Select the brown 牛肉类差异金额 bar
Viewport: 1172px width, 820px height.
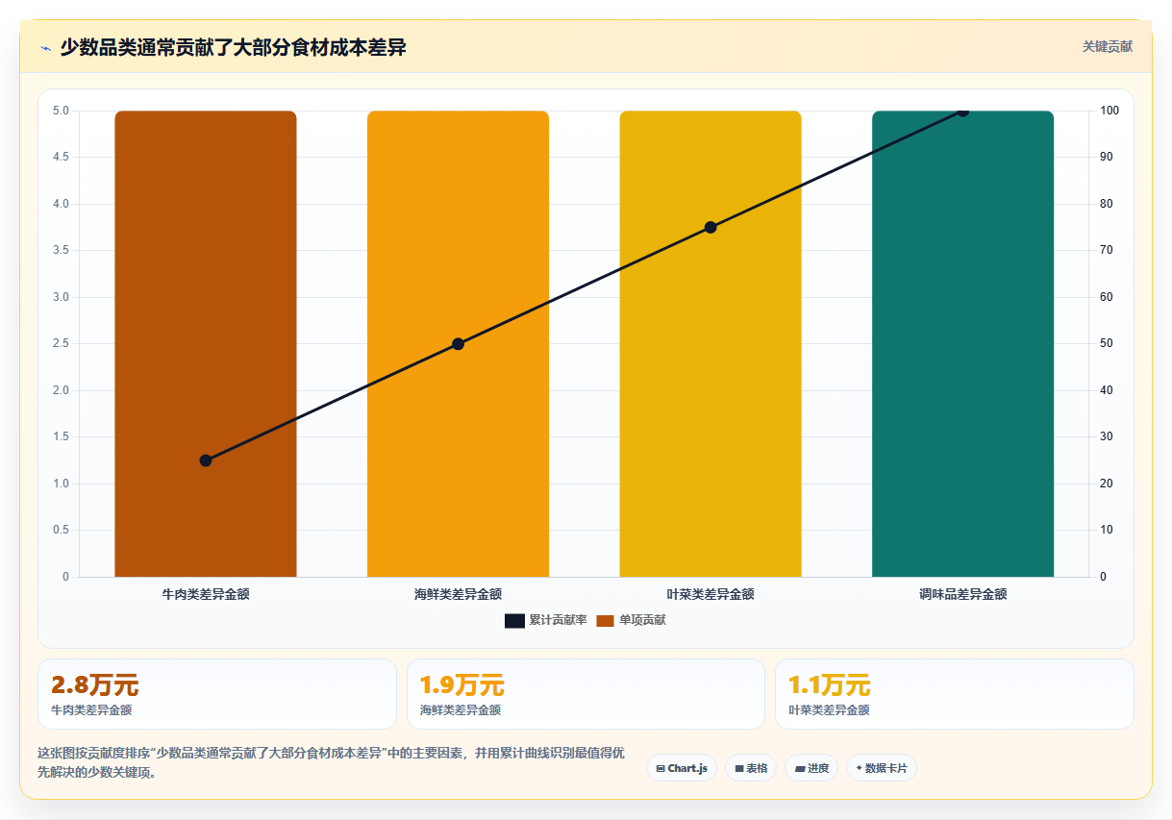coord(206,343)
